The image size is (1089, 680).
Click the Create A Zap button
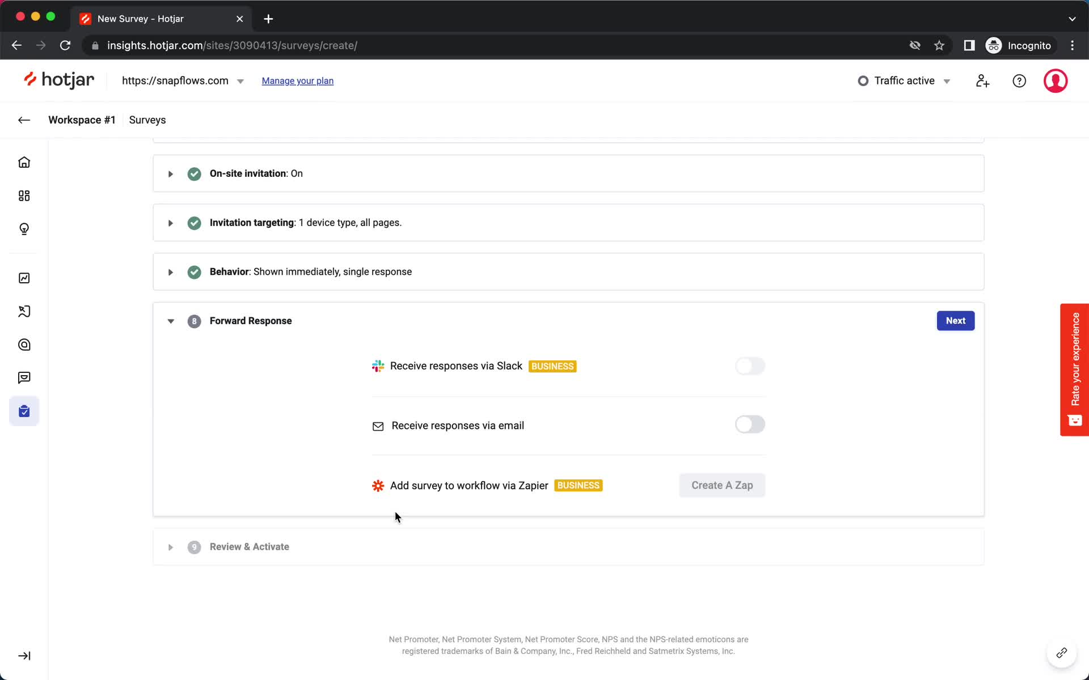(x=722, y=485)
